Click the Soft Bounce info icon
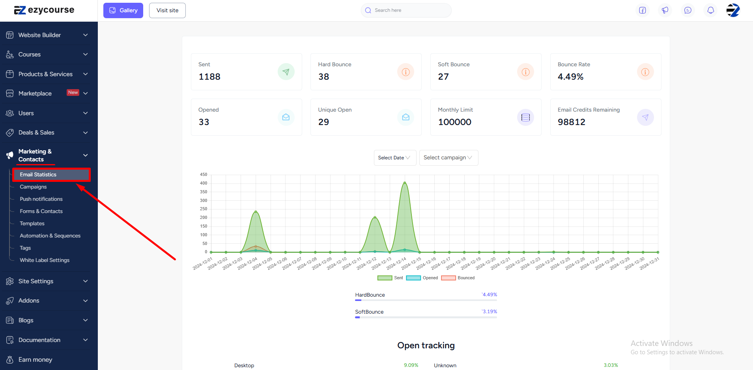753x370 pixels. coord(525,72)
